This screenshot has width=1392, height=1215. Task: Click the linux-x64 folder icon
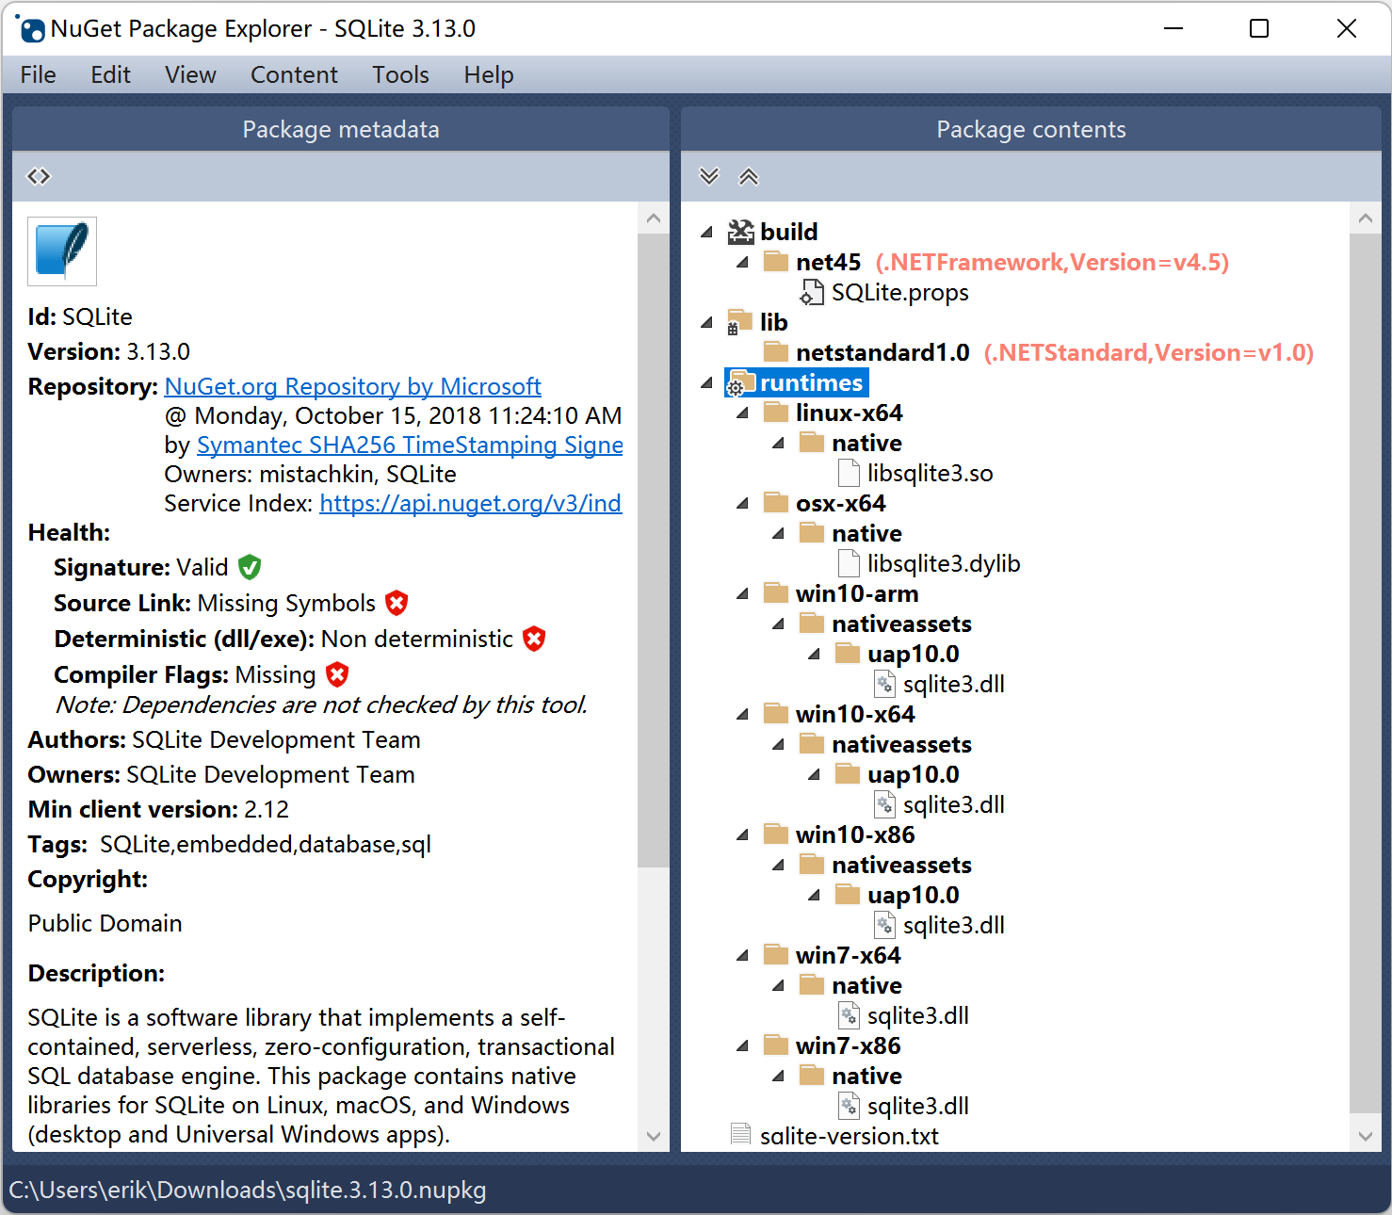pyautogui.click(x=776, y=412)
